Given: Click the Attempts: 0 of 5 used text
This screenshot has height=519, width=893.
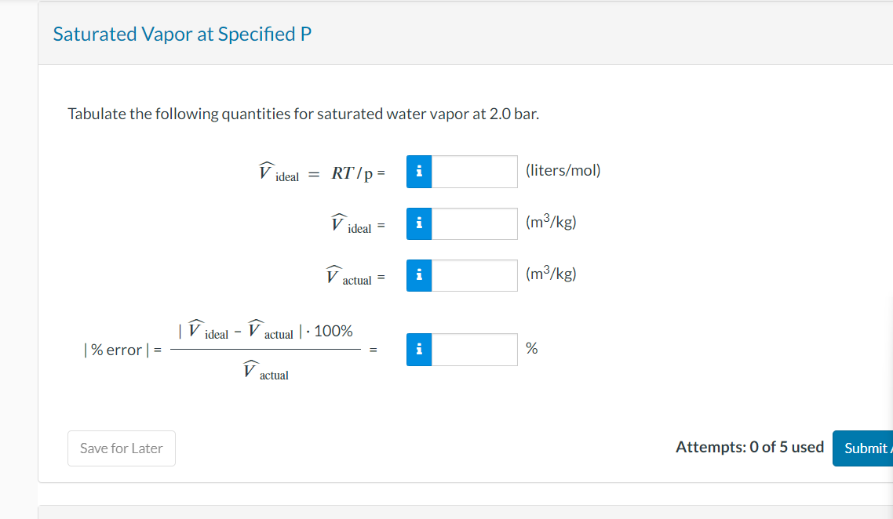Looking at the screenshot, I should click(x=749, y=447).
